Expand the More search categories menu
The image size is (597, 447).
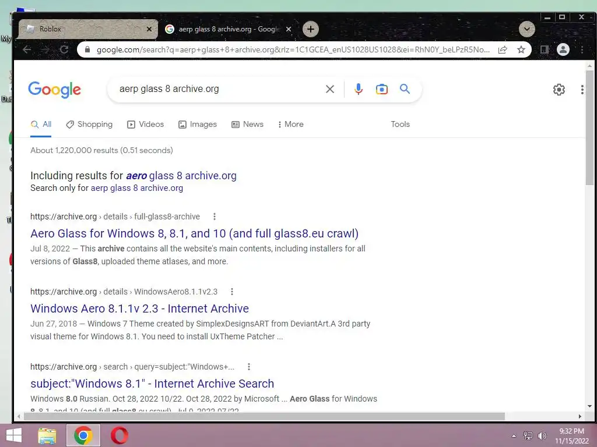pos(291,125)
